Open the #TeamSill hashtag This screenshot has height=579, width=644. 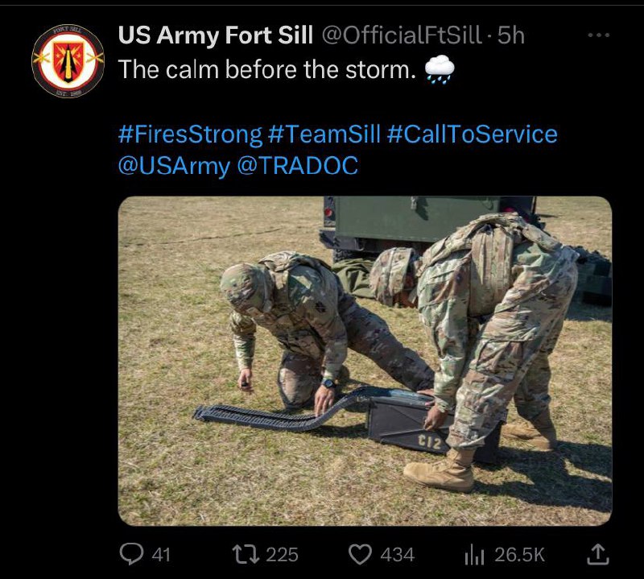[x=324, y=134]
